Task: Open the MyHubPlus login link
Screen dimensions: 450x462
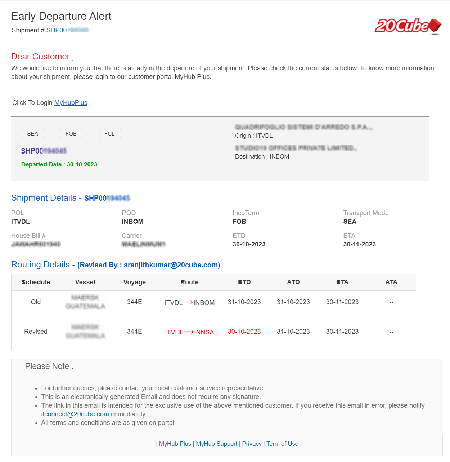Action: click(x=71, y=103)
